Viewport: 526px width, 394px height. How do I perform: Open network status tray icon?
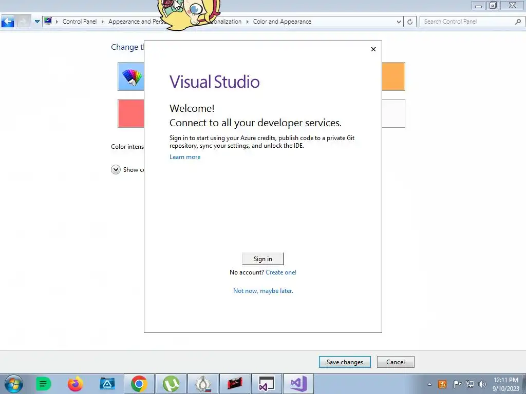pyautogui.click(x=469, y=384)
